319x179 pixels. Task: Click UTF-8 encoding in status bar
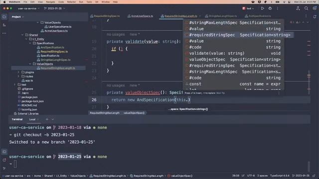251,176
